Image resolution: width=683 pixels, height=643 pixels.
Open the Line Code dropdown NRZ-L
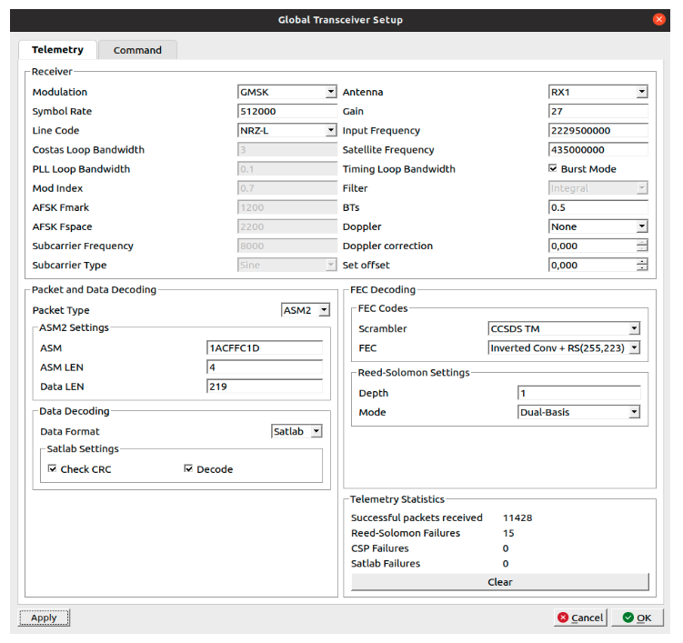point(287,130)
